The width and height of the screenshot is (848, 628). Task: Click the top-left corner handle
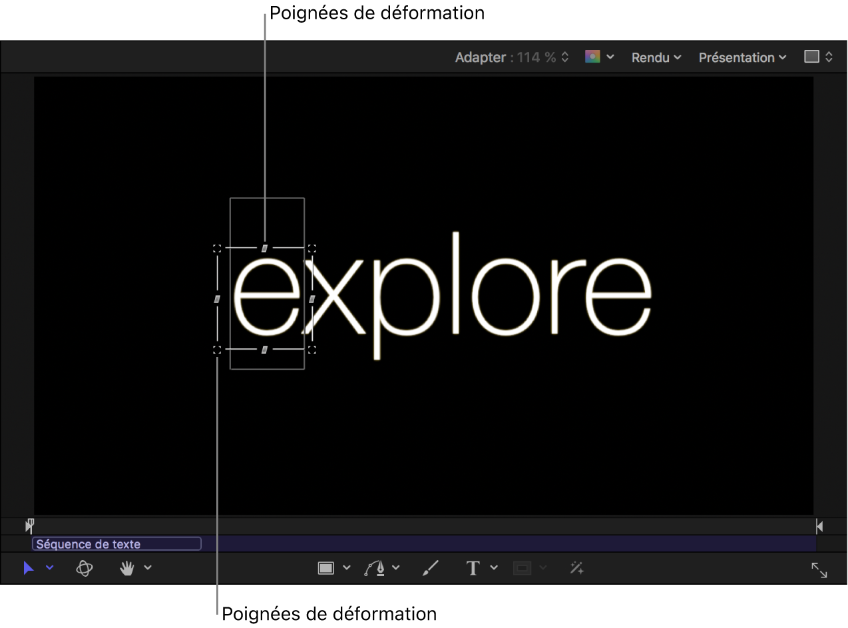pos(217,248)
